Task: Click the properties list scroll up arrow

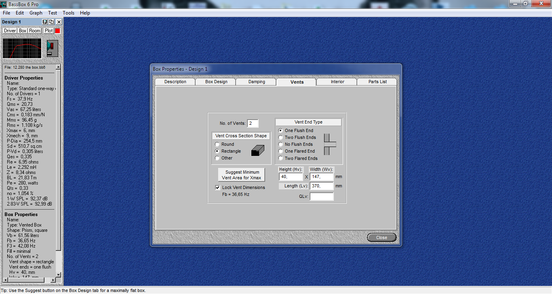Action: point(58,67)
